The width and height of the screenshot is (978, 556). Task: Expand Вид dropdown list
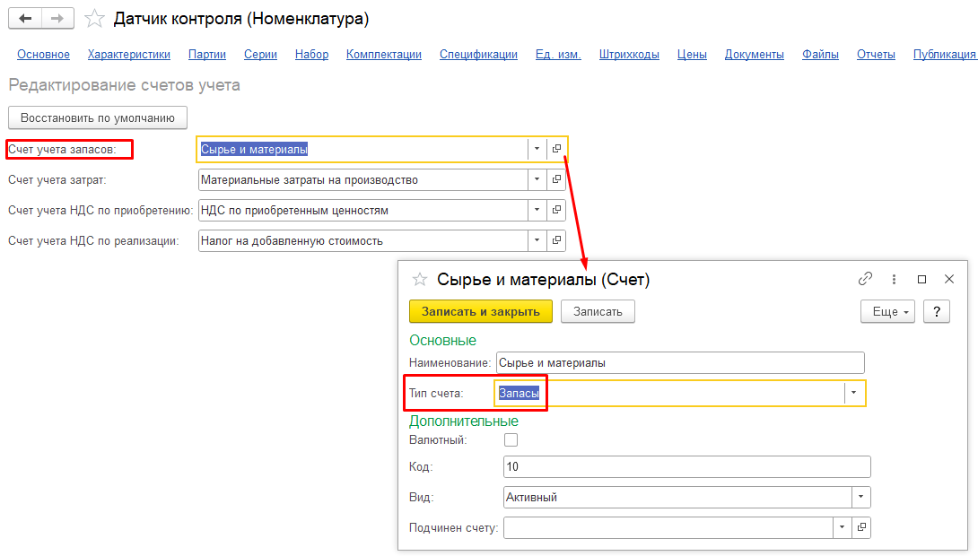point(860,498)
